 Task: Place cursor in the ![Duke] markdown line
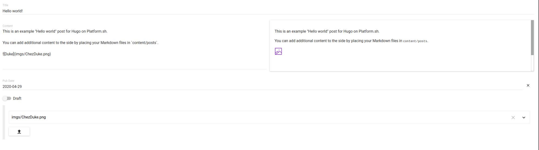coord(27,54)
